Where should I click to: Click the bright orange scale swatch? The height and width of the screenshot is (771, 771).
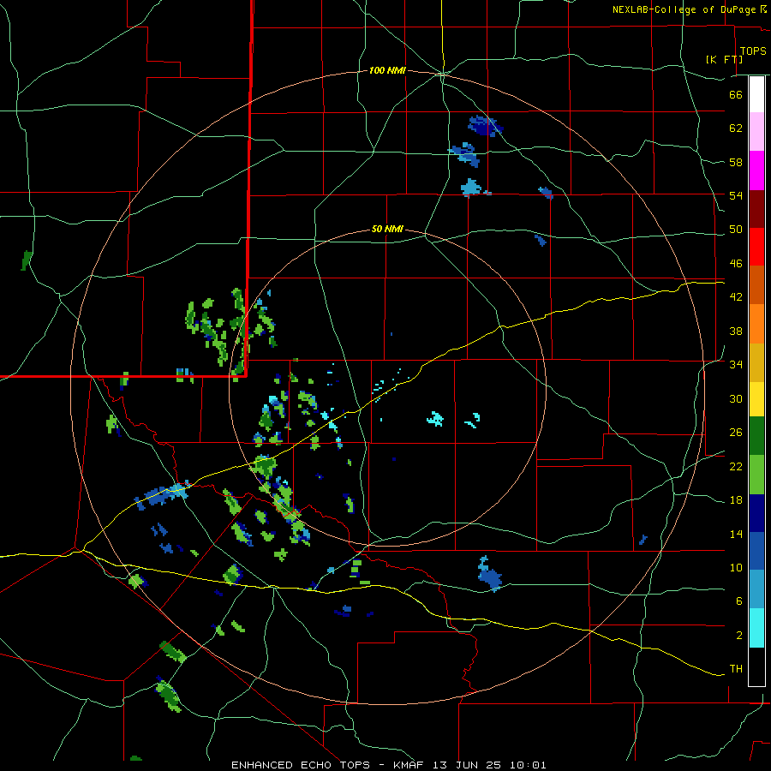(756, 324)
